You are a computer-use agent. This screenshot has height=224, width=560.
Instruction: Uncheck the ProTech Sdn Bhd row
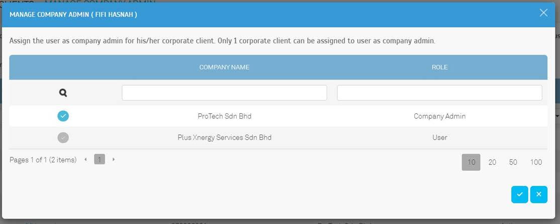coord(63,116)
